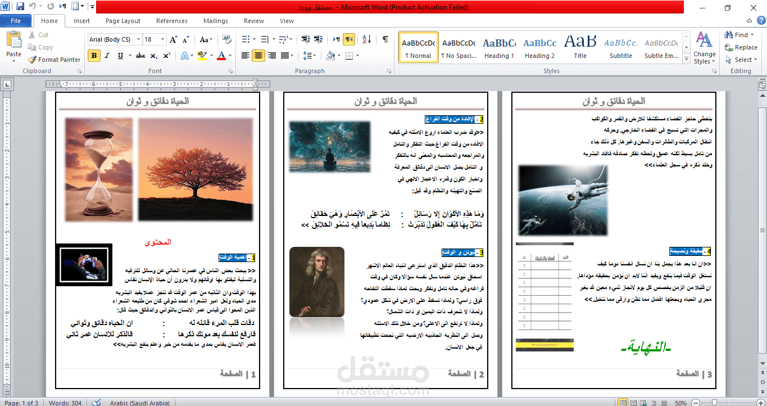Screen dimensions: 767x406
Task: Apply the Title style
Action: pos(580,48)
